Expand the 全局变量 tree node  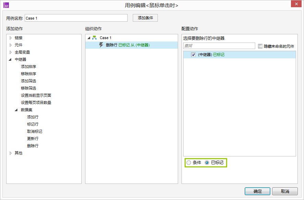(11, 52)
